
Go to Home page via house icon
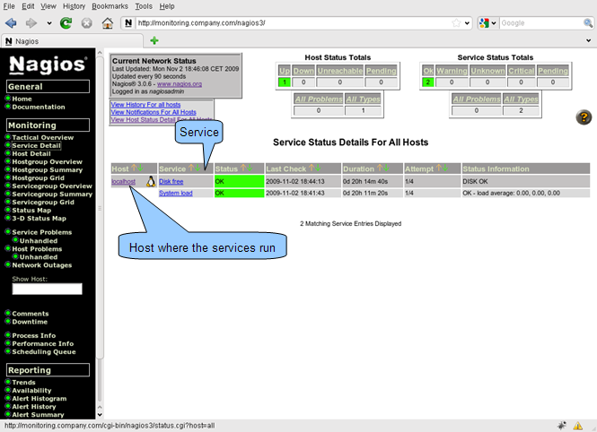coord(108,23)
